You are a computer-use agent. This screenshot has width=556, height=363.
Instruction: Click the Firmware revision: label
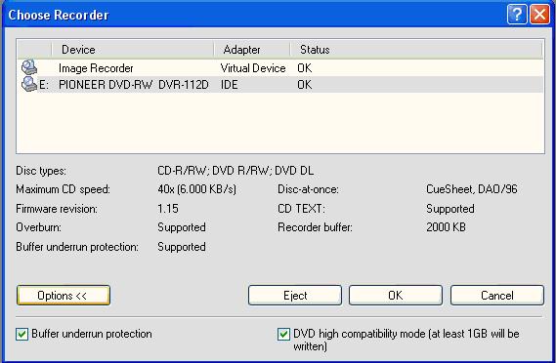pyautogui.click(x=57, y=209)
